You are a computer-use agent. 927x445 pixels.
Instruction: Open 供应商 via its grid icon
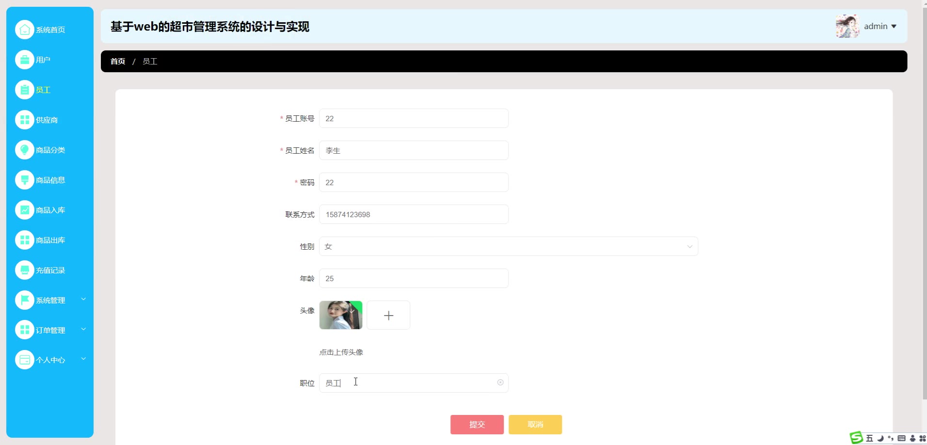(25, 120)
